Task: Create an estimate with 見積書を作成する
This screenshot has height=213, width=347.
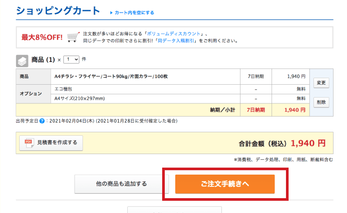Action: (x=51, y=143)
